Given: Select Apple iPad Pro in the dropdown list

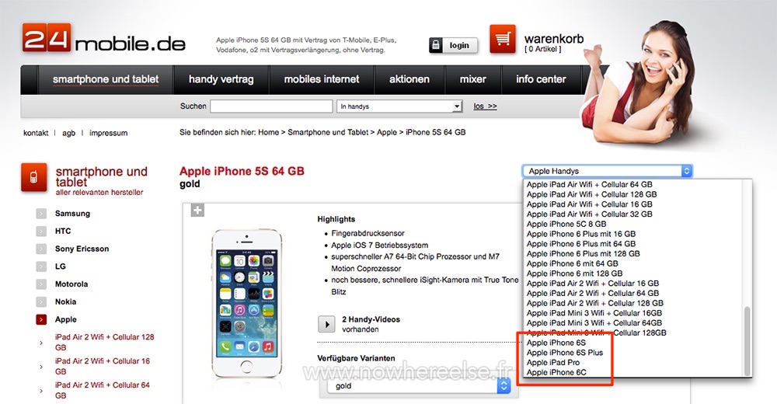Looking at the screenshot, I should tap(552, 362).
